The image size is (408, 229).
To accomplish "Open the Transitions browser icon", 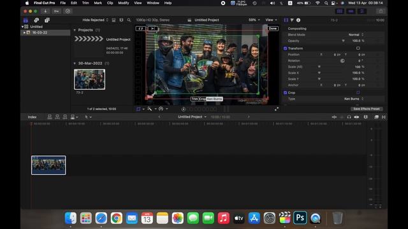I will pyautogui.click(x=384, y=117).
